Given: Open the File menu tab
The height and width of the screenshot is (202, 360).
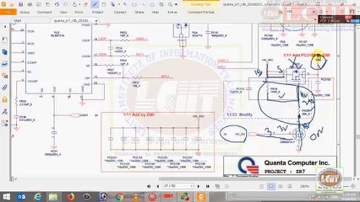Looking at the screenshot, I should 8,12.
